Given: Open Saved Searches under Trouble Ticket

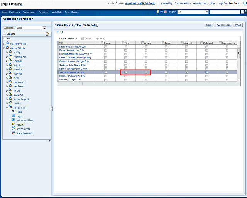Looking at the screenshot, I should tap(24, 133).
